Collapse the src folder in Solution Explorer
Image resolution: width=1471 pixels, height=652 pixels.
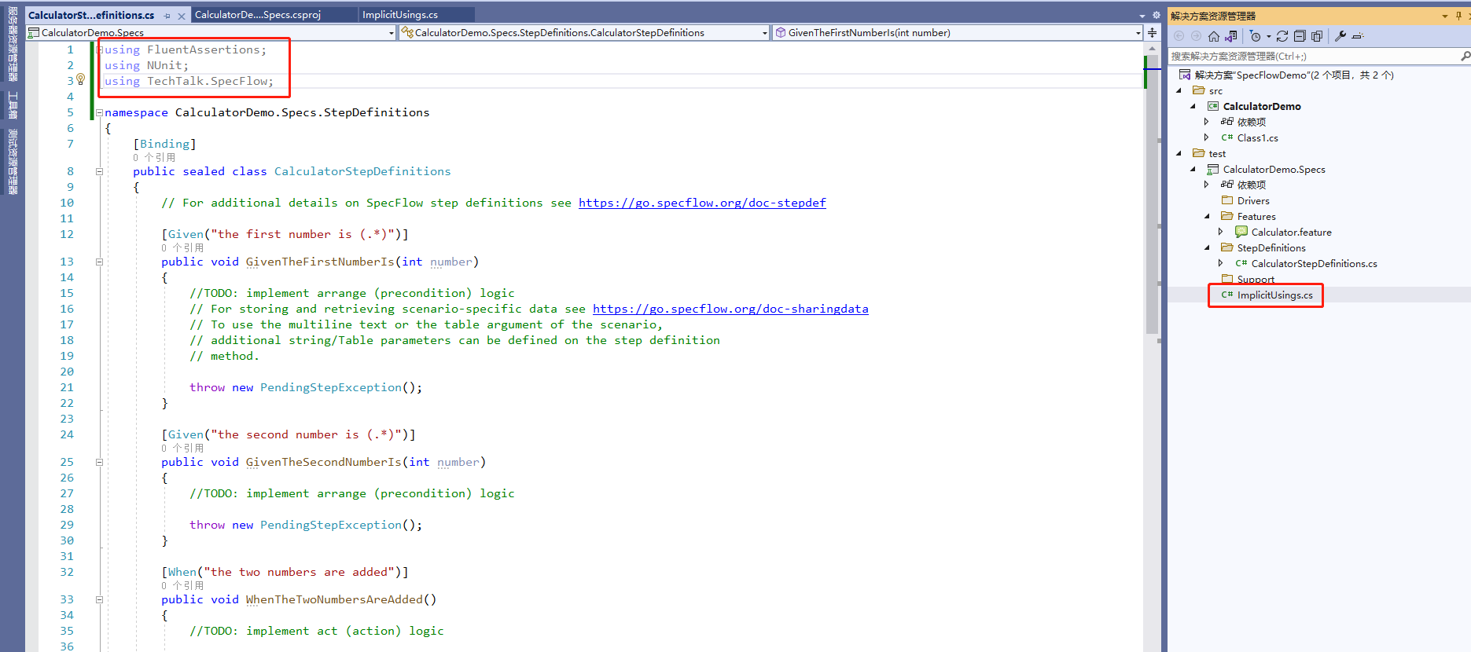1179,90
